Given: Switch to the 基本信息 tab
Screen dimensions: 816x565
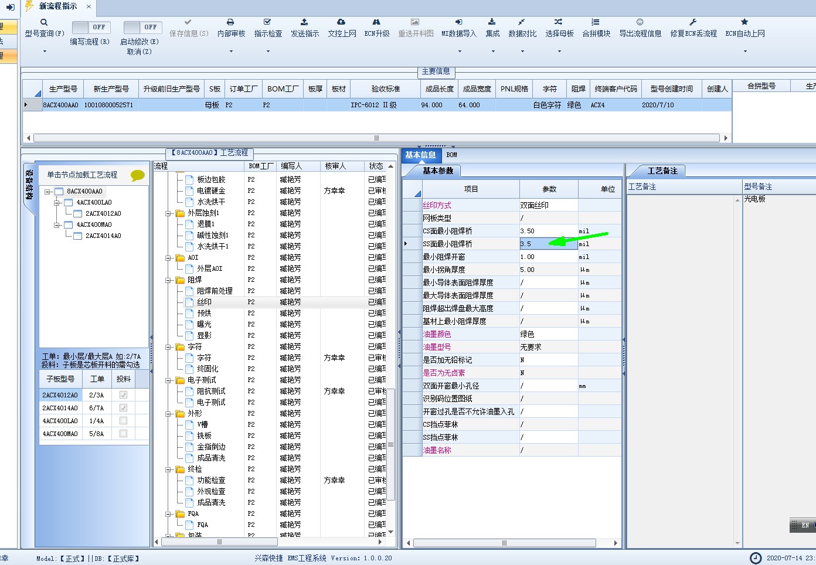Looking at the screenshot, I should point(420,155).
